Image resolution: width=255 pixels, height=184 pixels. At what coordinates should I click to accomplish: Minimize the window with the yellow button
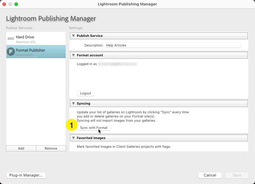[x=10, y=4]
